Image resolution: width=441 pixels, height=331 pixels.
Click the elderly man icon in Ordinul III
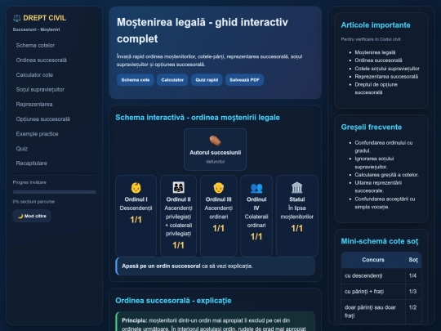219,188
